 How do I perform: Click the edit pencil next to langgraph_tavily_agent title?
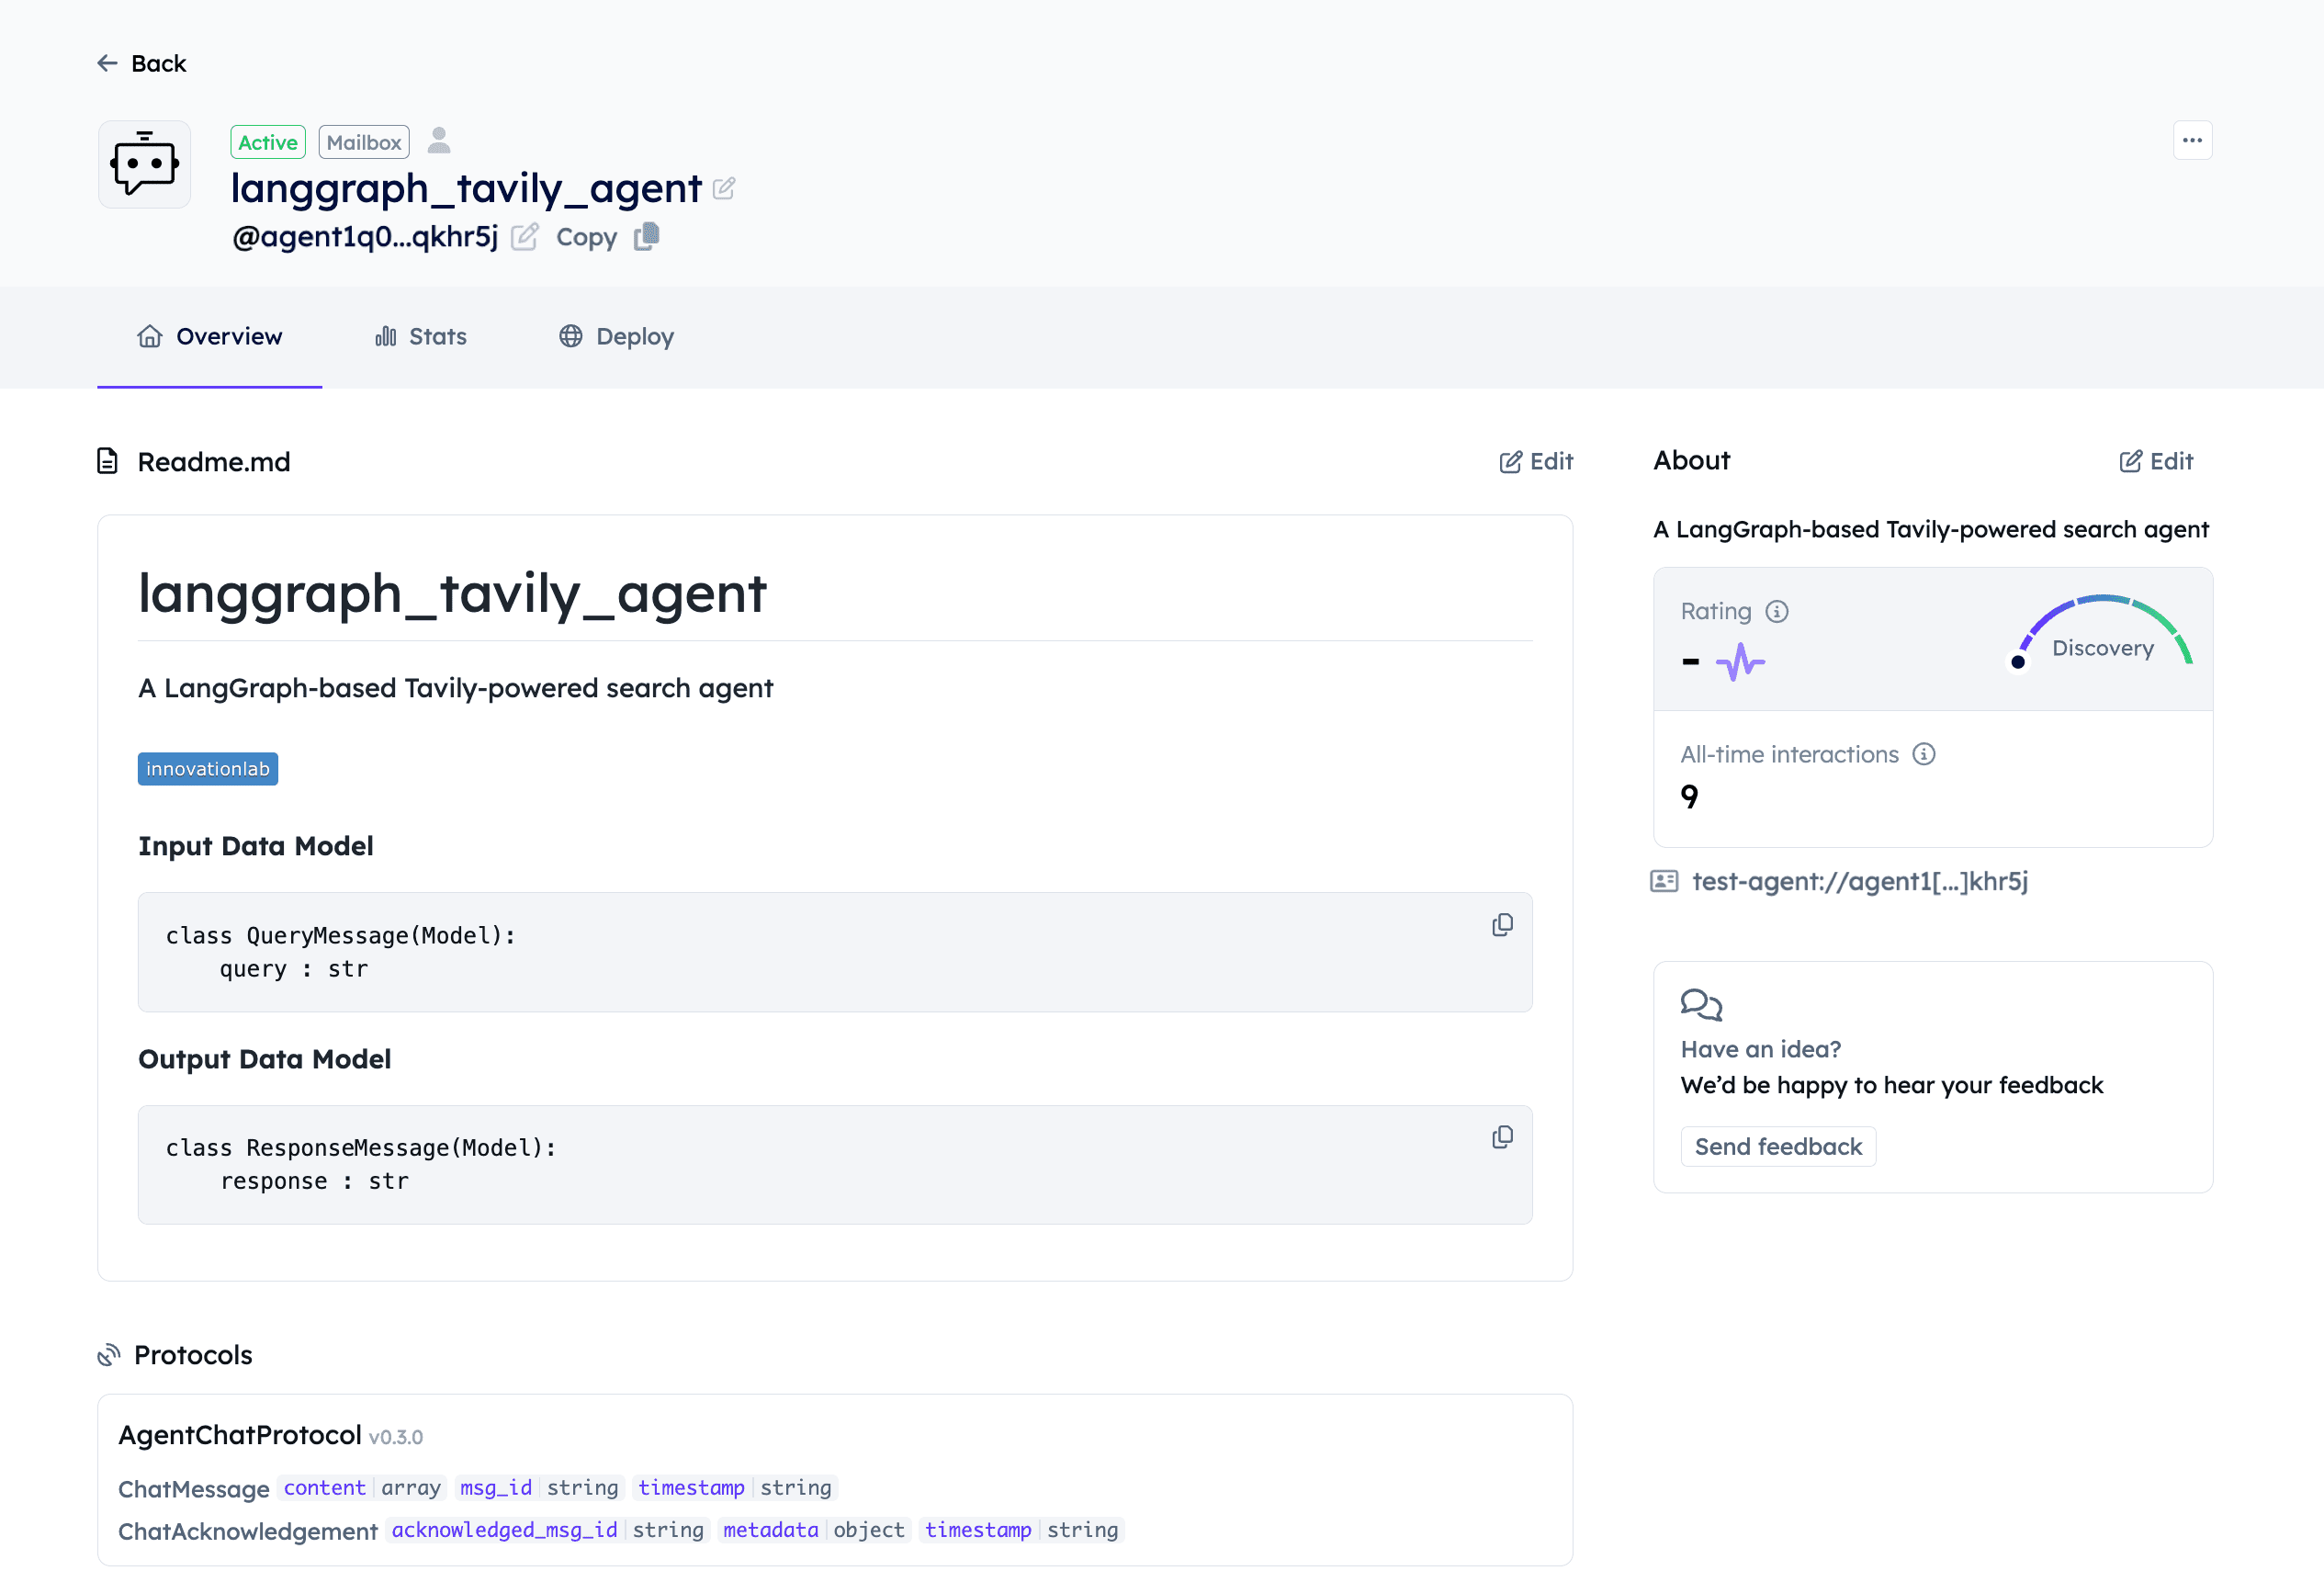724,188
